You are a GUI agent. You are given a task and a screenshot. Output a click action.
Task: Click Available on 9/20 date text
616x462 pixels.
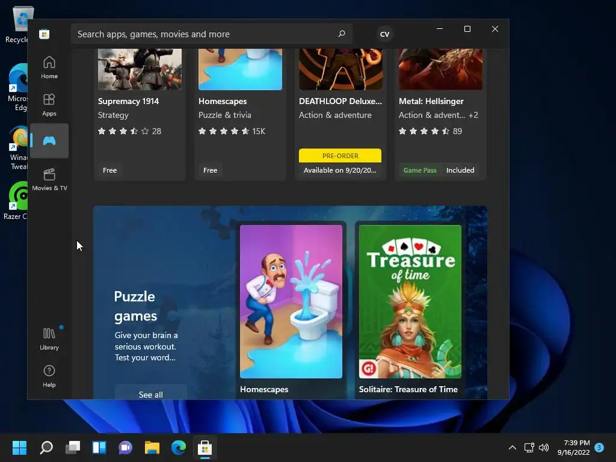click(x=340, y=170)
